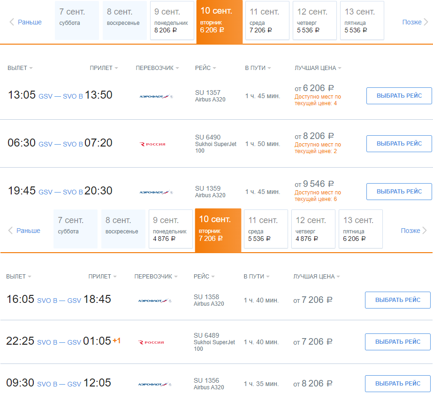
Task: Go to earlier return dates with Раньше
Action: pyautogui.click(x=28, y=231)
